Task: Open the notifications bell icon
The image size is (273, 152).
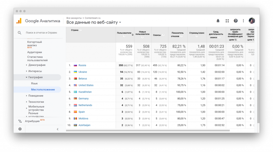Action: pyautogui.click(x=218, y=21)
